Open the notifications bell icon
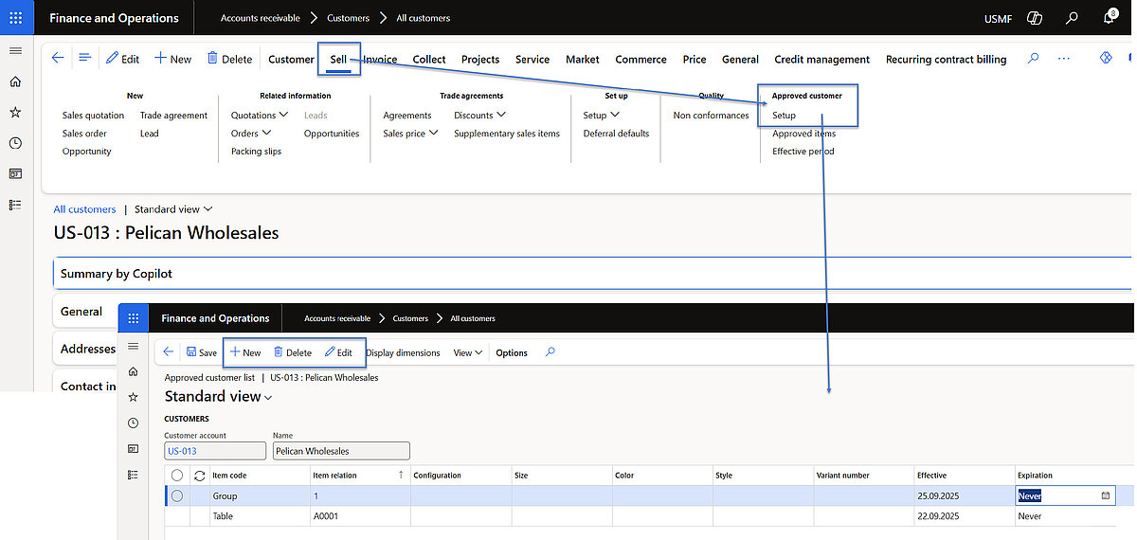Viewport: 1137px width, 540px height. (1110, 18)
